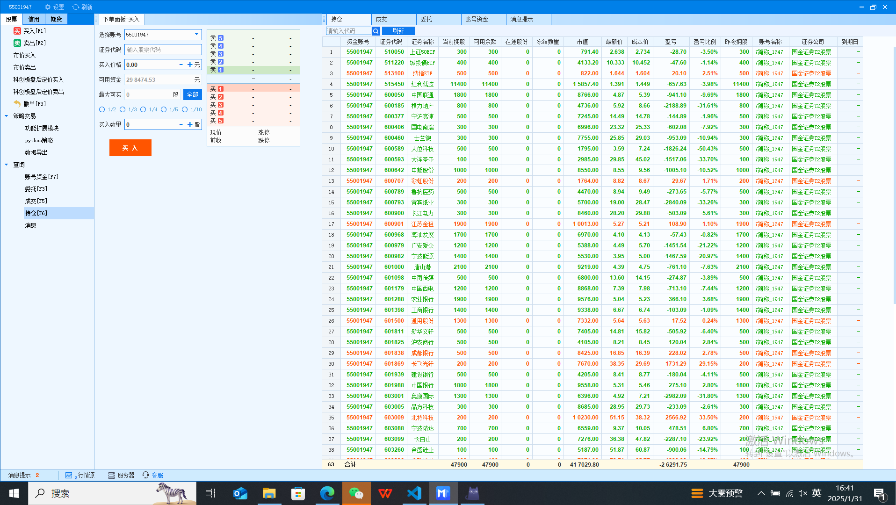
Task: Decrease 买入价格 with minus icon
Action: click(x=181, y=65)
